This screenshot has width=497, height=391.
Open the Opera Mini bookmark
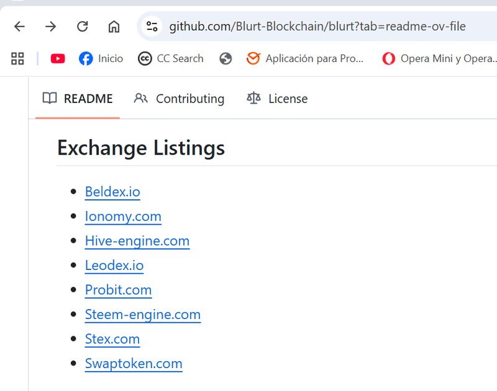[x=440, y=58]
